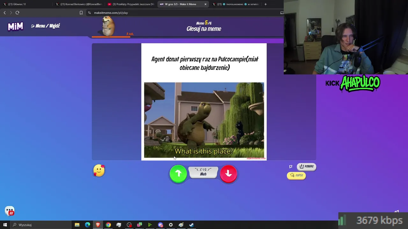Viewport: 408px width, 229px height.
Task: Click the MiM logo
Action: tap(15, 26)
